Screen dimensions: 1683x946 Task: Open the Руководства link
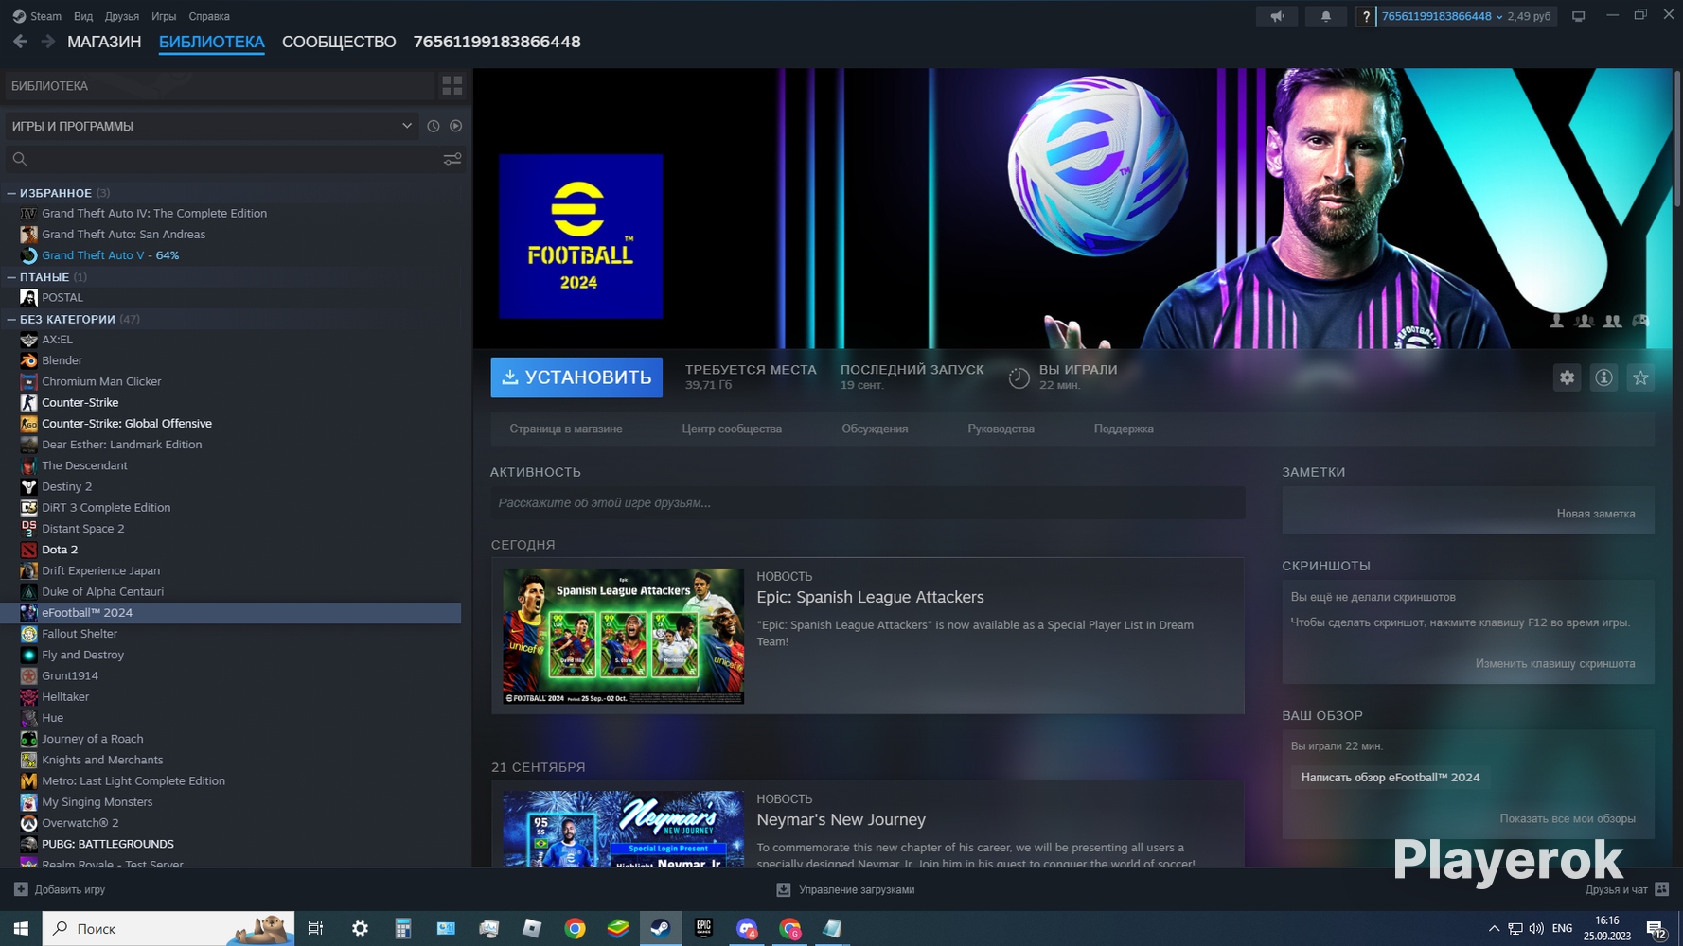(1001, 429)
